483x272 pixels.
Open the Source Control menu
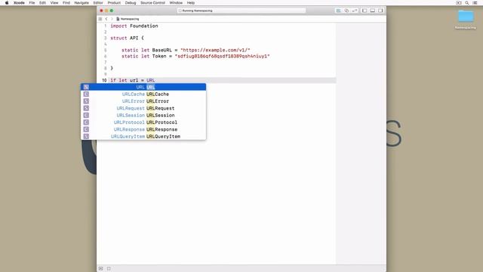[x=152, y=3]
